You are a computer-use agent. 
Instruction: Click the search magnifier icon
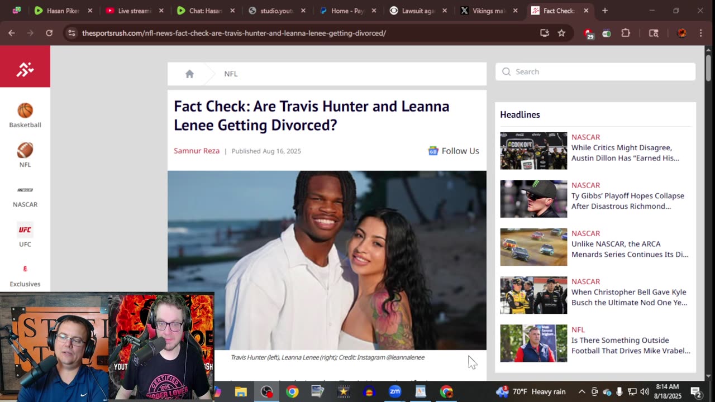pos(506,71)
